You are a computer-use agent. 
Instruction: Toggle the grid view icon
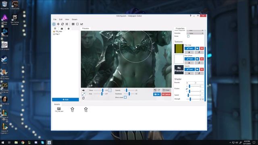coord(73,24)
